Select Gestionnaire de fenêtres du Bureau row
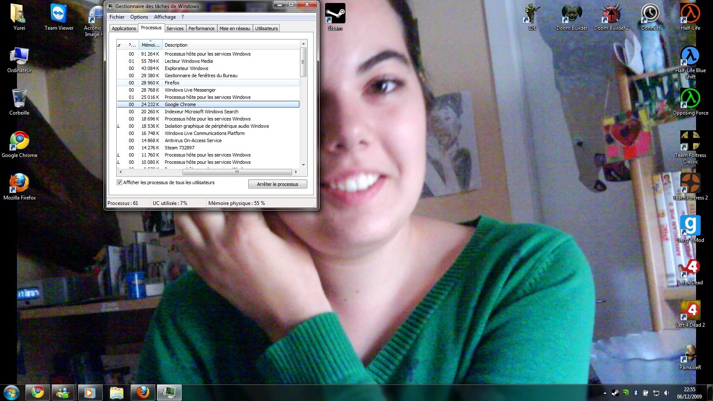Viewport: 713px width, 401px height. 208,76
